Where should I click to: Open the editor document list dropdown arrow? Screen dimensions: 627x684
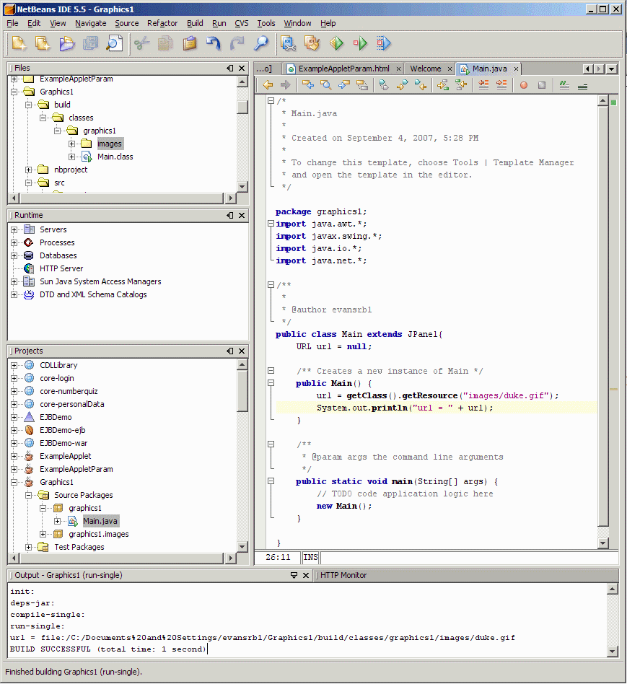(612, 69)
